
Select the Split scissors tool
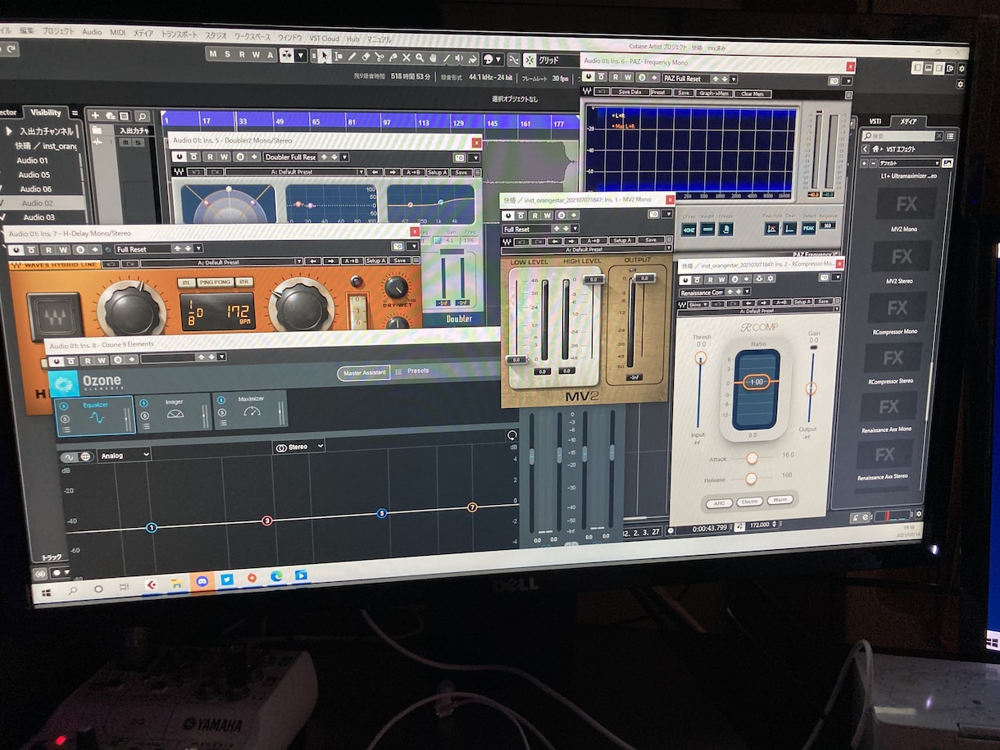tap(379, 57)
